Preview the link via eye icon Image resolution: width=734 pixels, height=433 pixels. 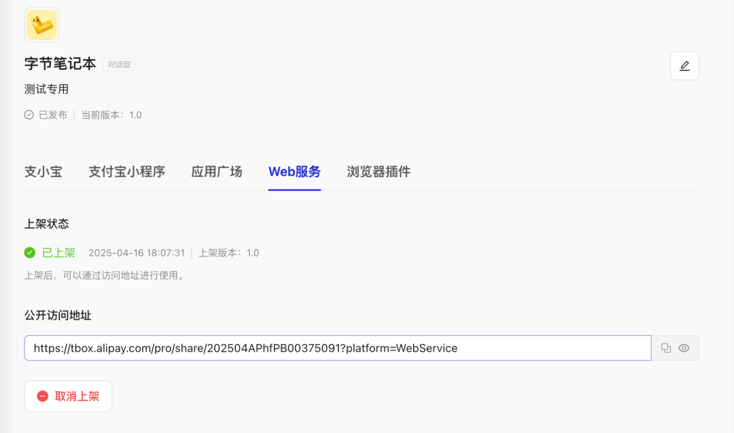(684, 348)
